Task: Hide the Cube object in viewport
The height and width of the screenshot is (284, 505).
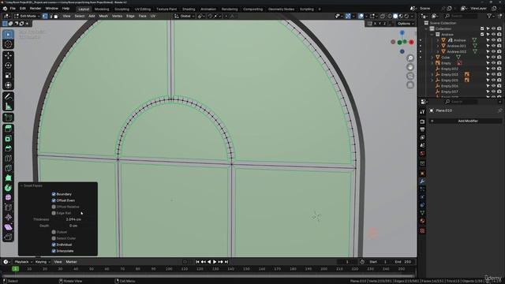Action: (493, 58)
